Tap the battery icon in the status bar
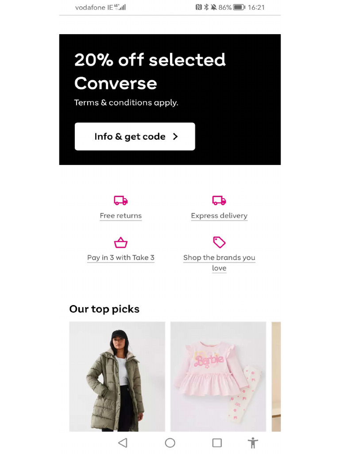Screen dimensions: 340x454 tap(239, 8)
